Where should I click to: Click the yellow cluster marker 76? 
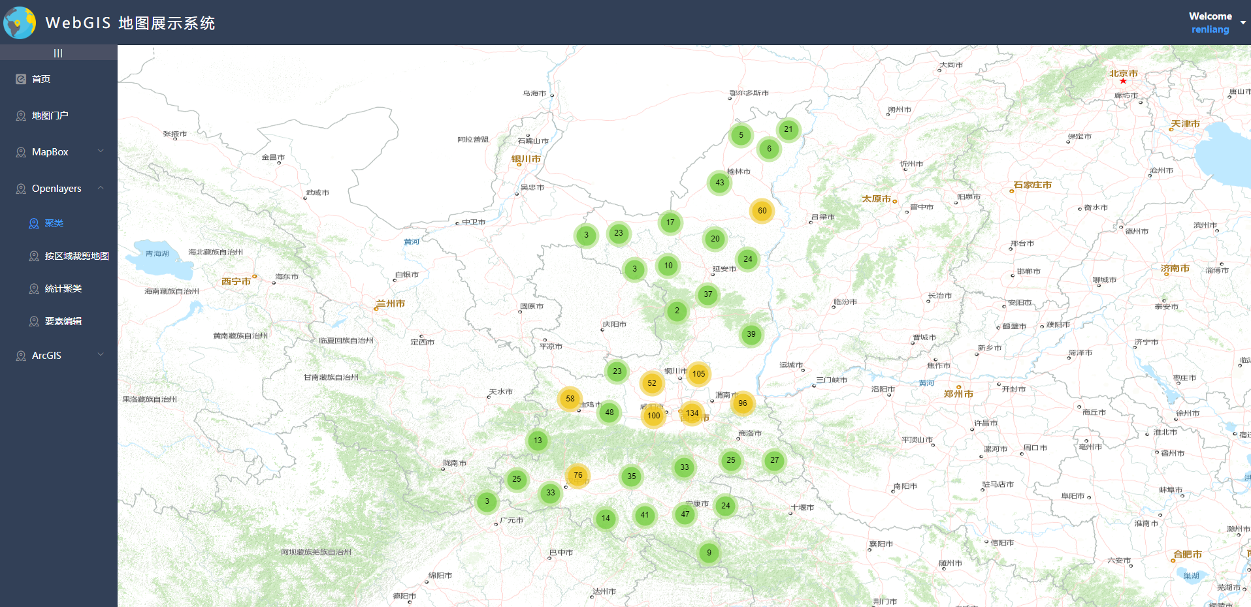pos(578,475)
